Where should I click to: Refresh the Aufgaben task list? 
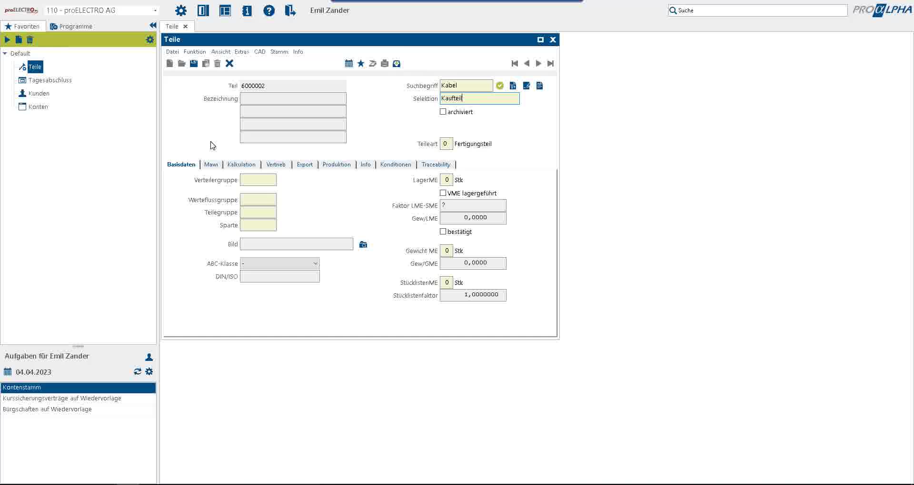click(x=138, y=371)
